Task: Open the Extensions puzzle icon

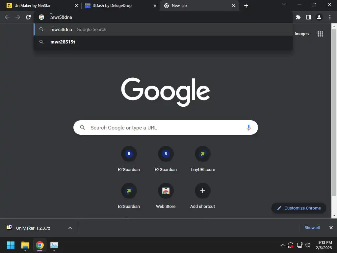Action: click(298, 17)
